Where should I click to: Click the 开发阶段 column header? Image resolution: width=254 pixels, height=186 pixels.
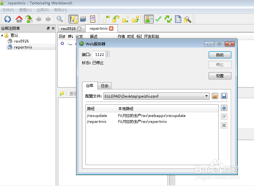(x=152, y=37)
